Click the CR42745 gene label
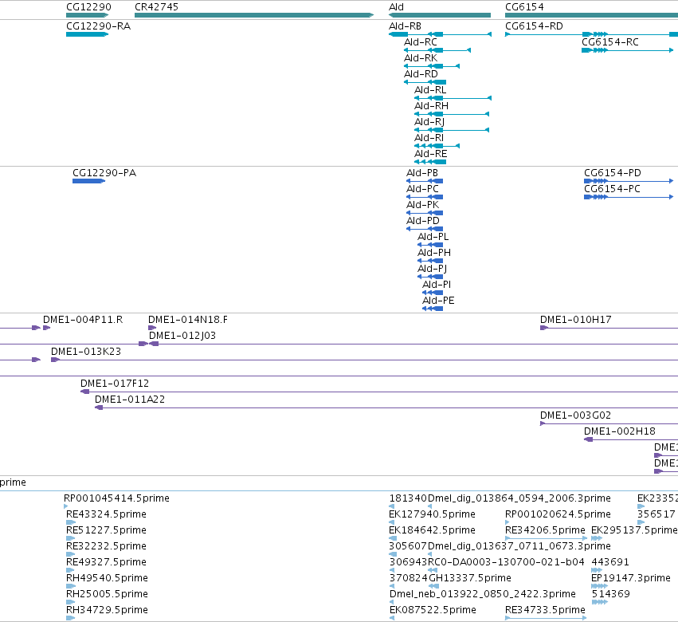The height and width of the screenshot is (622, 678). point(156,7)
